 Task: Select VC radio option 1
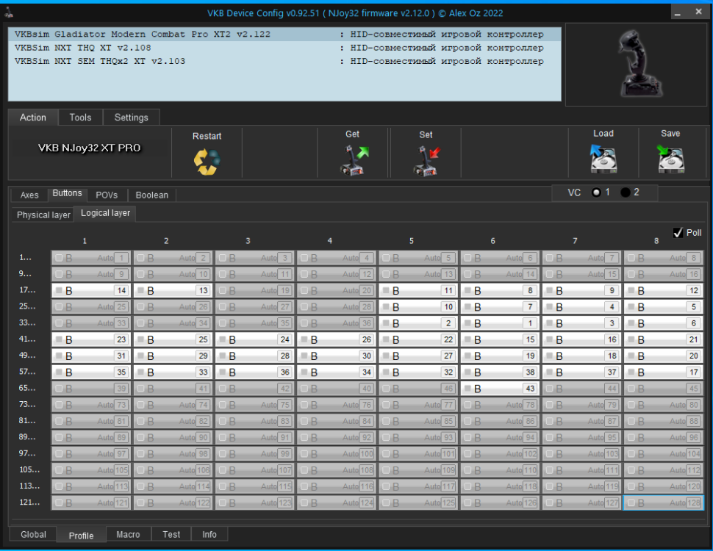[x=596, y=192]
